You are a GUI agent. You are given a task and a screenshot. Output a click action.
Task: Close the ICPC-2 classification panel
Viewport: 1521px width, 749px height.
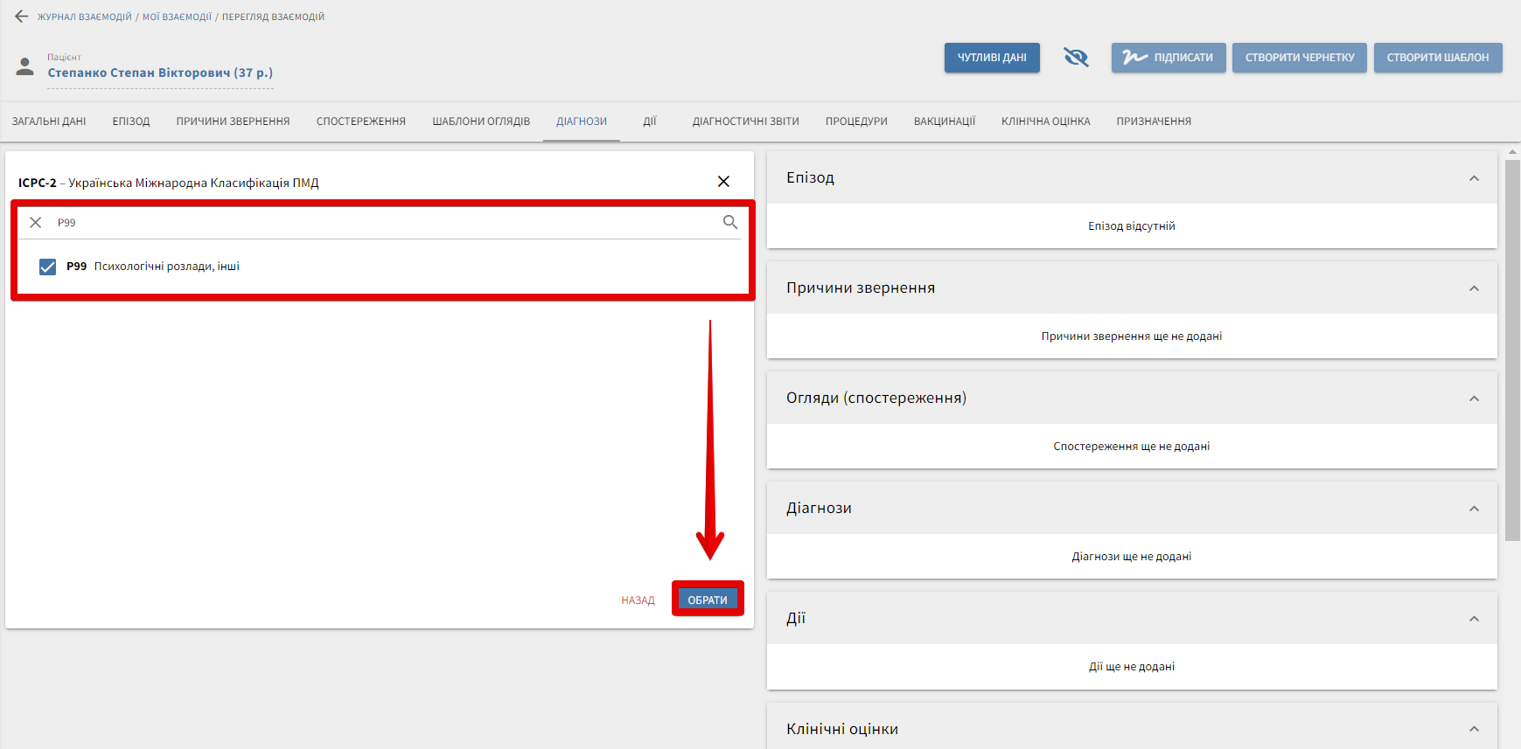723,182
